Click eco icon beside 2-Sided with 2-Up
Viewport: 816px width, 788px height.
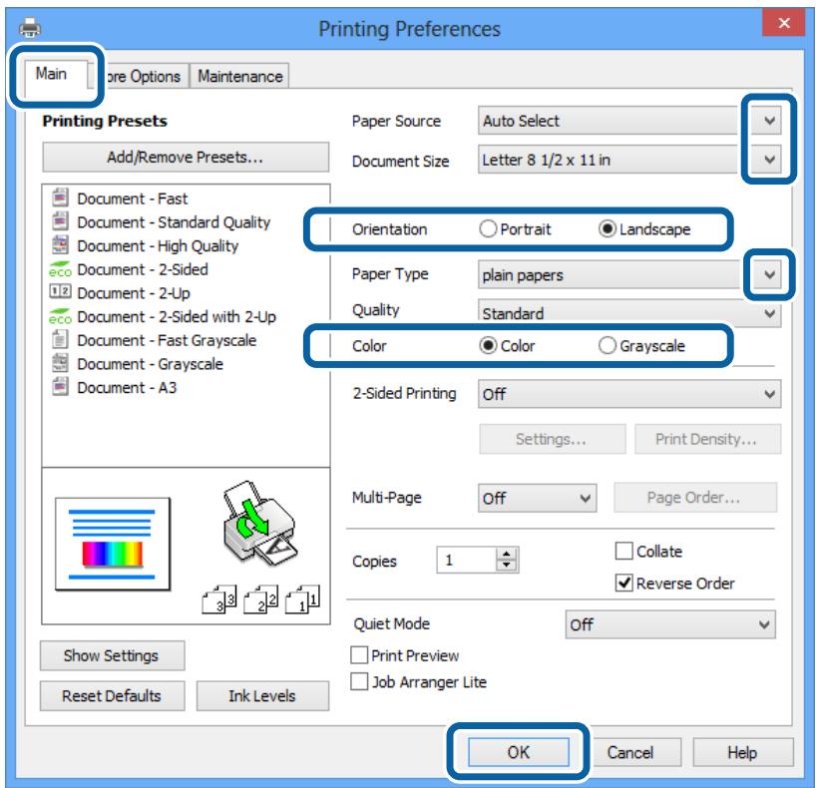60,316
